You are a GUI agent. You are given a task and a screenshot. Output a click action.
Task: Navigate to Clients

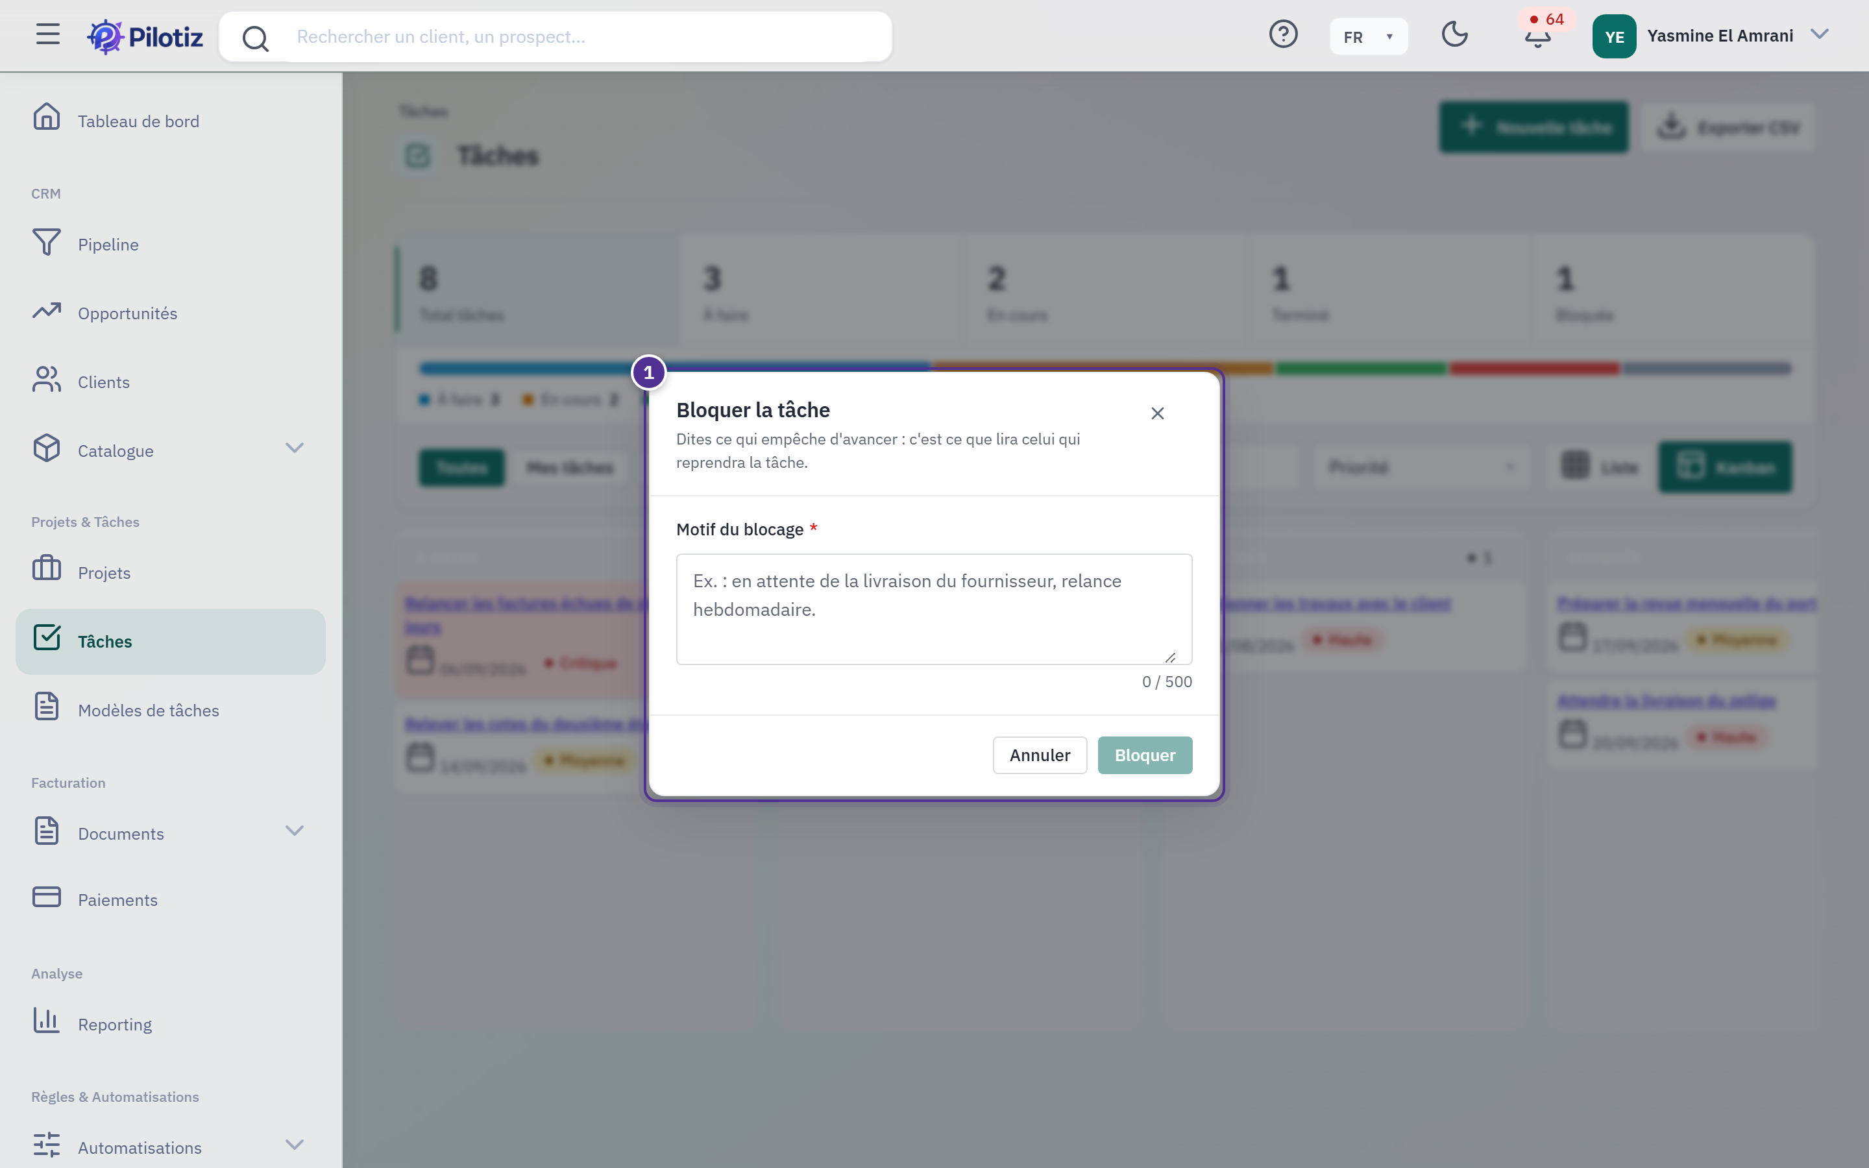(171, 382)
